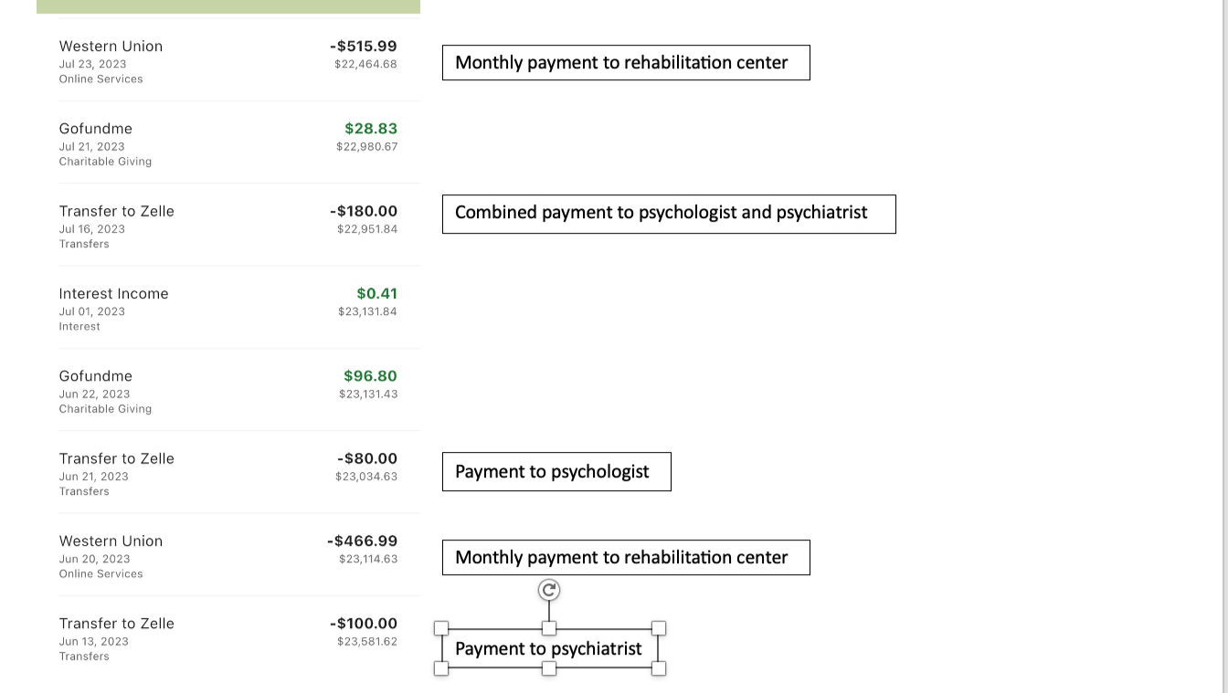The width and height of the screenshot is (1228, 693).
Task: Click the Interest Income $0.41 entry
Action: pyautogui.click(x=228, y=309)
